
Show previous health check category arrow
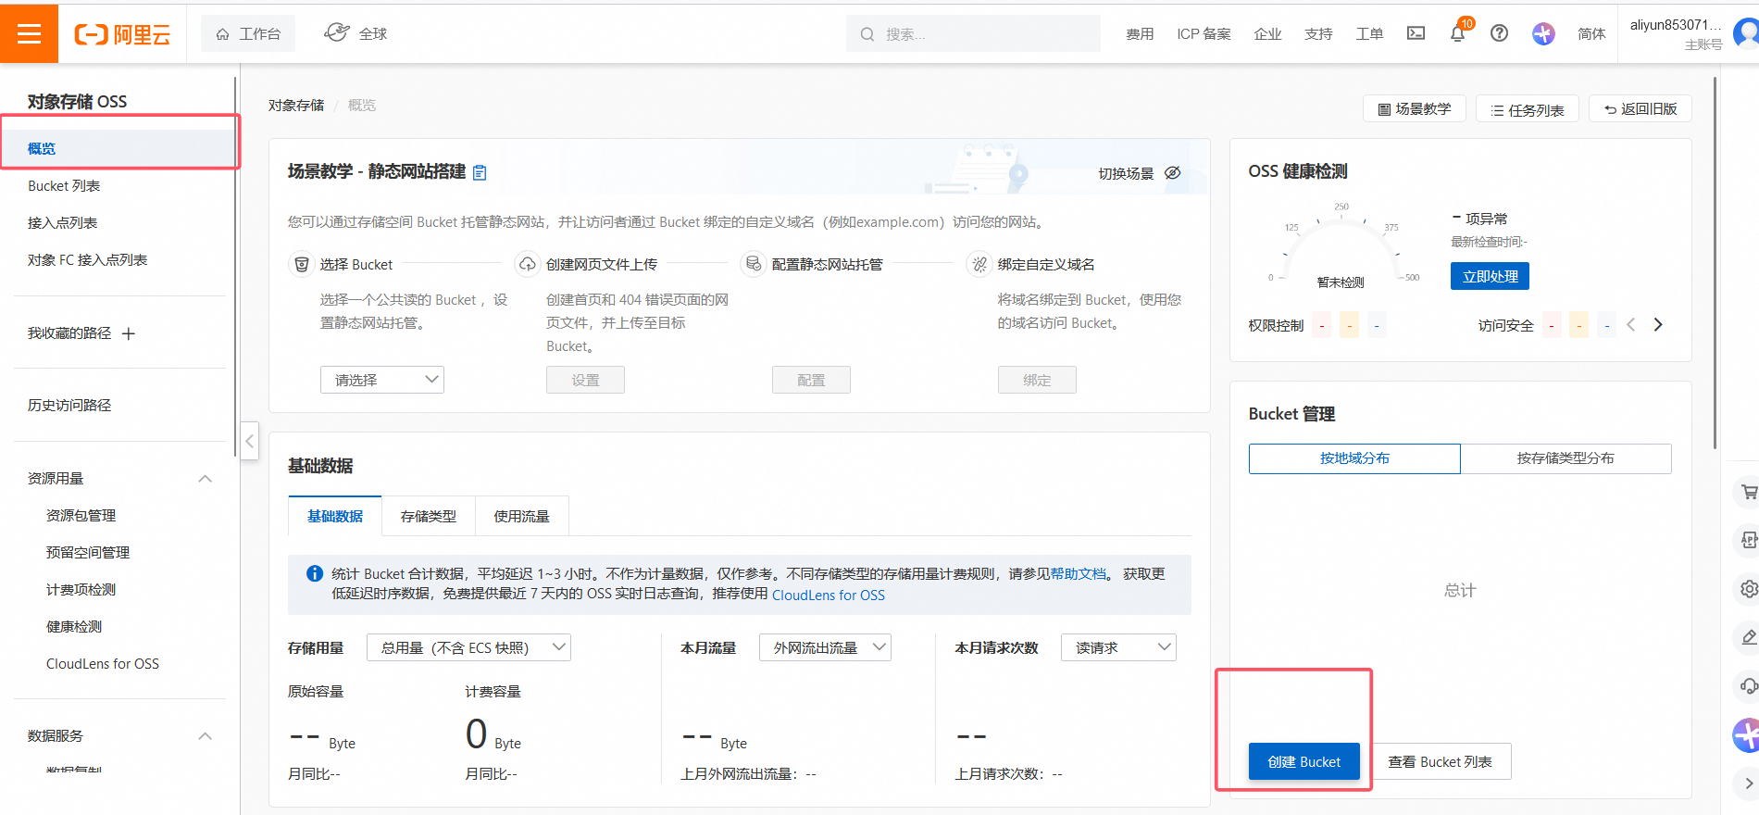coord(1630,324)
